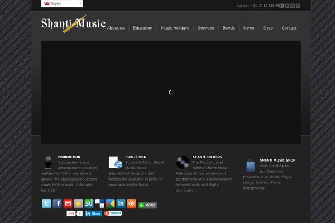Share on Twitter using the bird icon
335x223 pixels.
46,203
